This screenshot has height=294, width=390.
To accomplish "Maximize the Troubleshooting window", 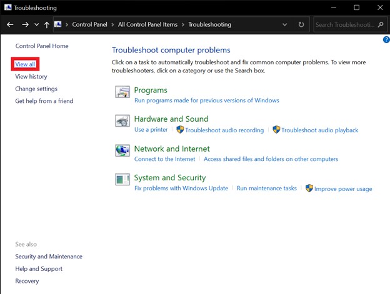I will (356, 7).
